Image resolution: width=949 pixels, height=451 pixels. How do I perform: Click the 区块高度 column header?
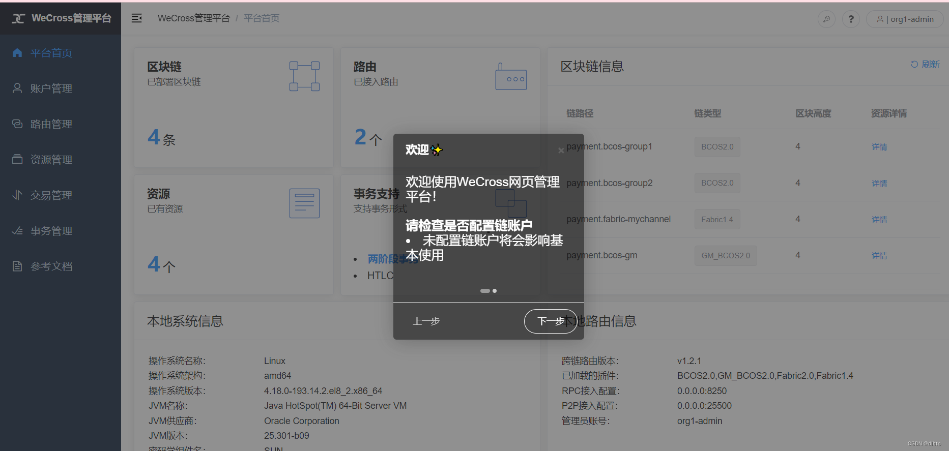click(x=813, y=113)
